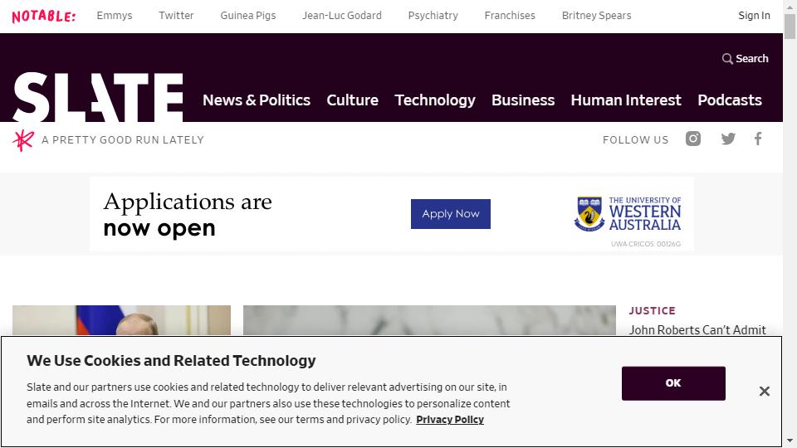Open the Twitter notable topic
The height and width of the screenshot is (448, 797).
tap(176, 16)
